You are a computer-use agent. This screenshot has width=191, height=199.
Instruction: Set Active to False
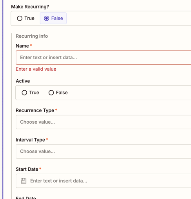58,93
